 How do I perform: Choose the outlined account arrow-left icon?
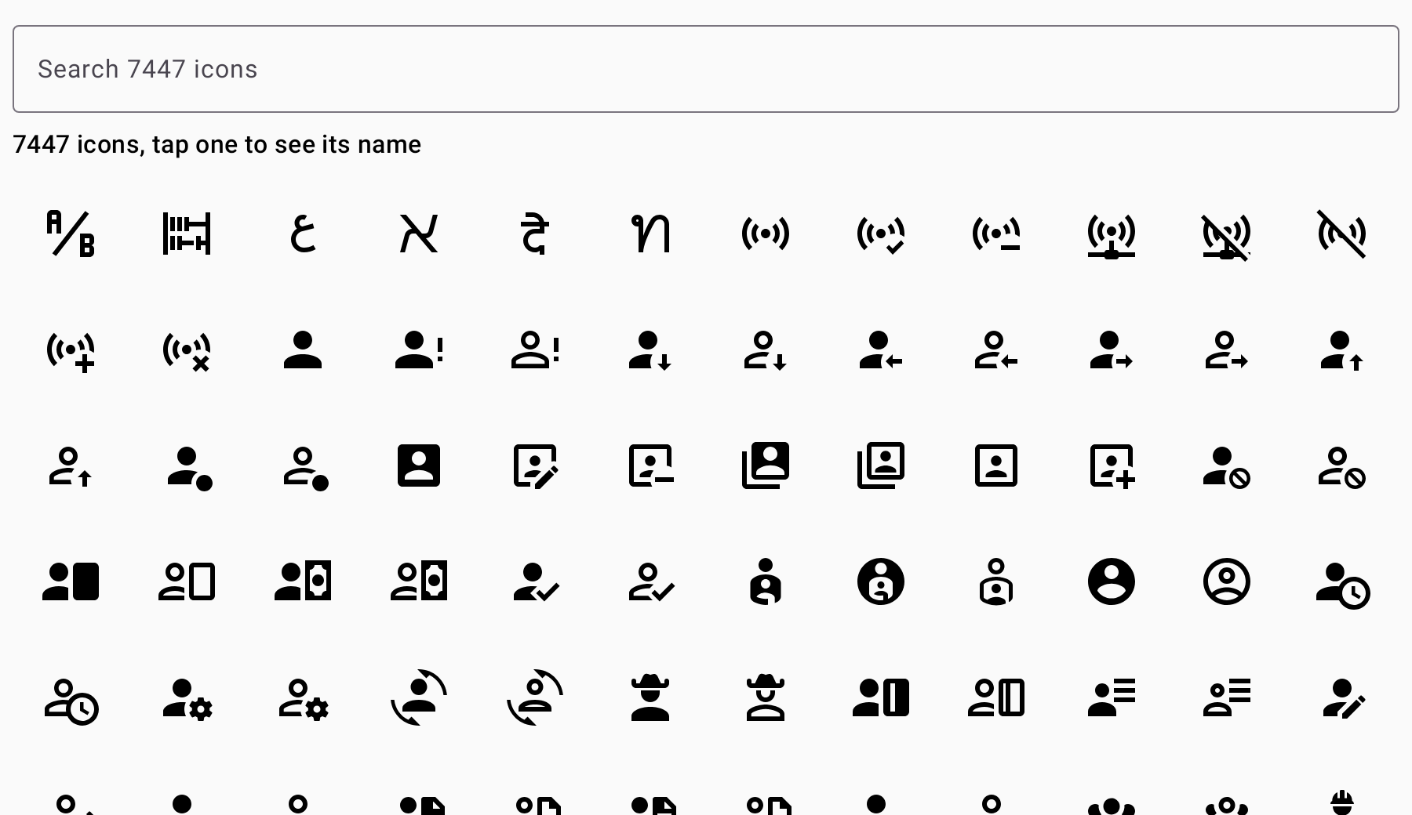pos(996,350)
